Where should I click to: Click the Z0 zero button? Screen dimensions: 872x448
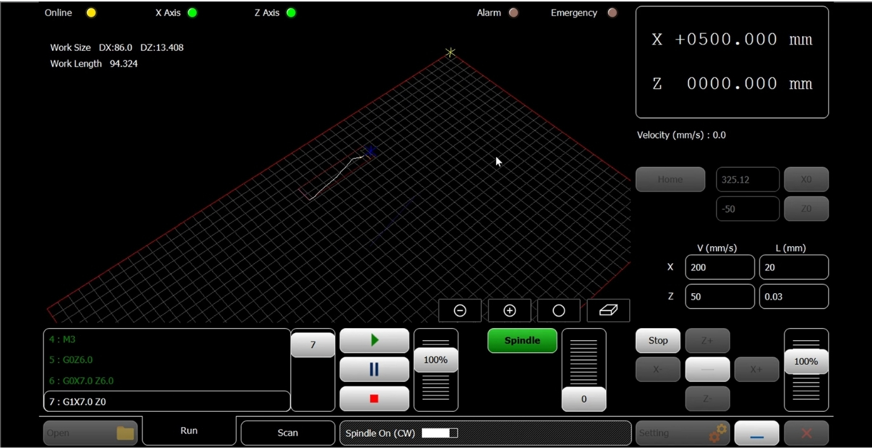click(807, 209)
